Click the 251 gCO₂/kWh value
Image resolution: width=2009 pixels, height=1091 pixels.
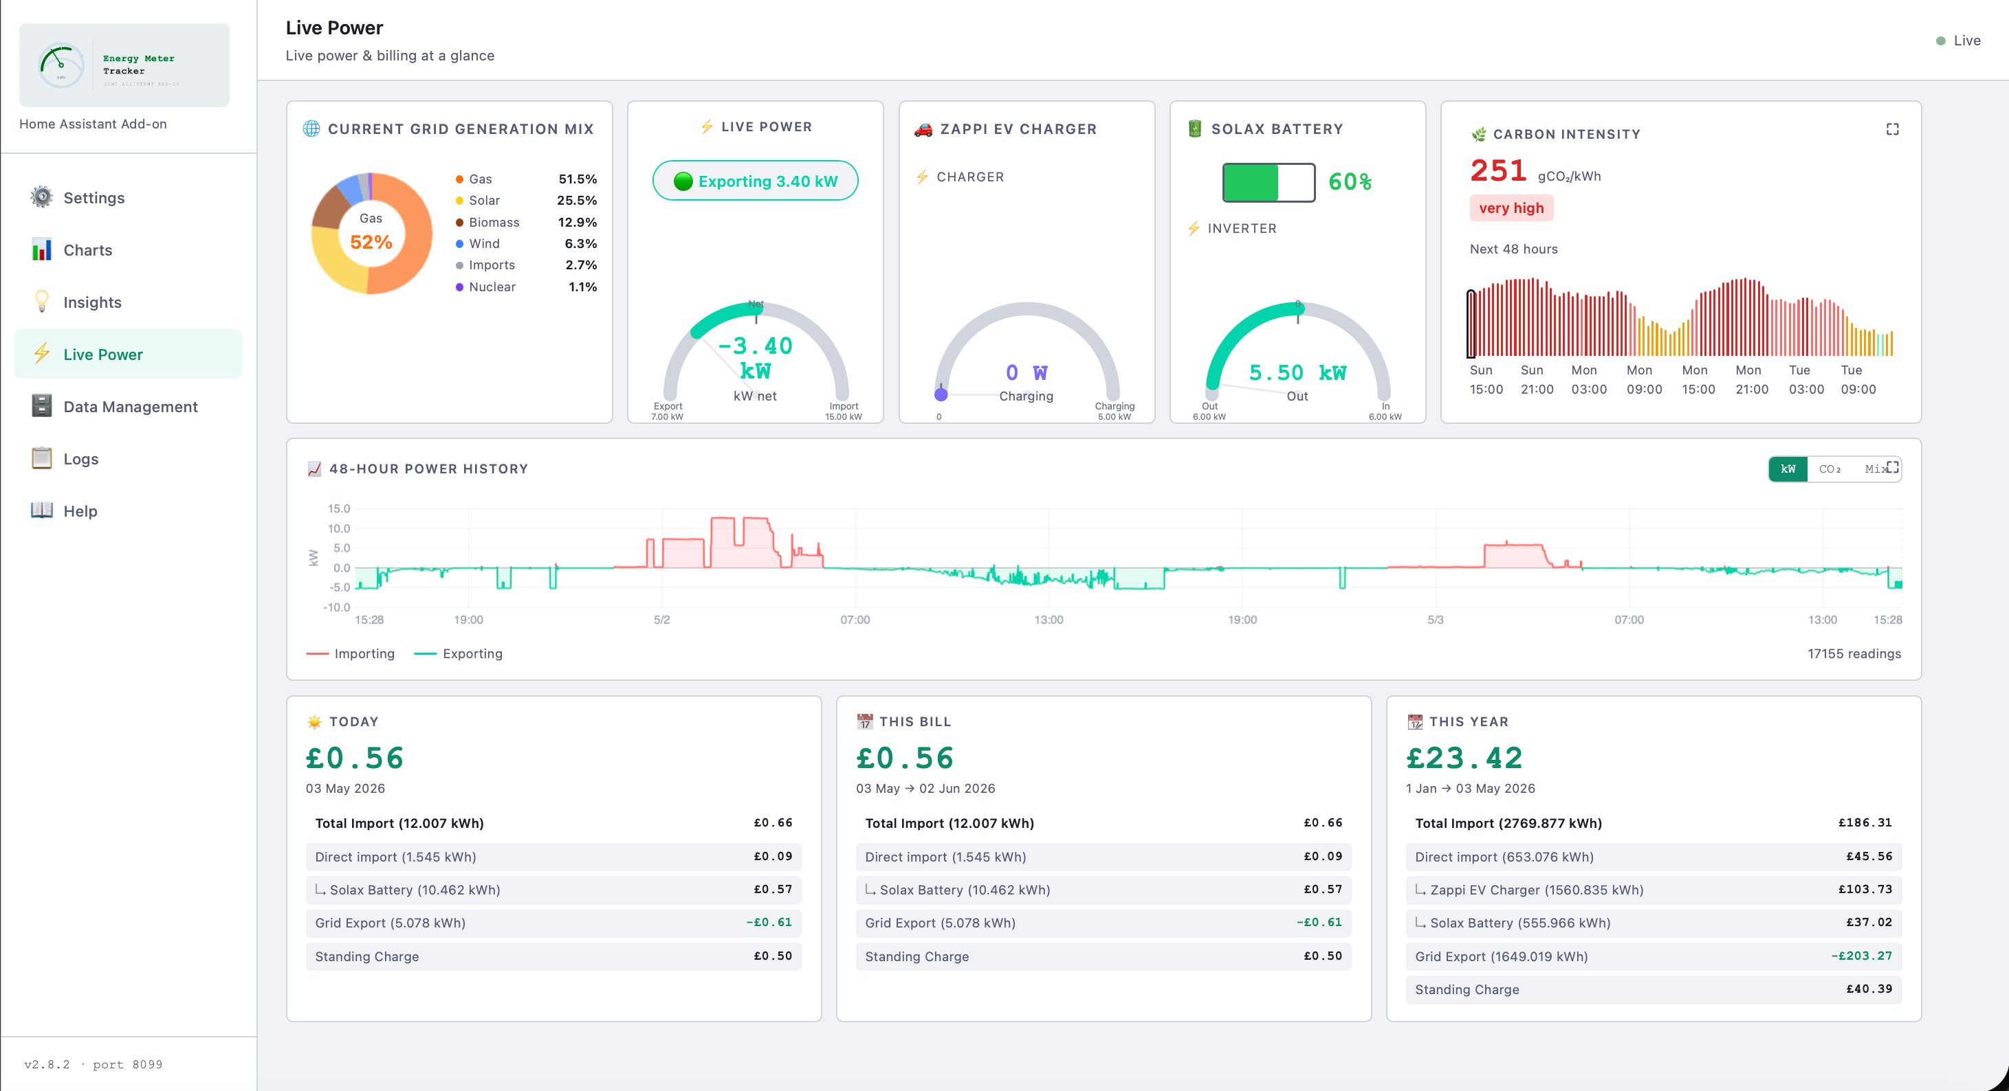(1535, 170)
